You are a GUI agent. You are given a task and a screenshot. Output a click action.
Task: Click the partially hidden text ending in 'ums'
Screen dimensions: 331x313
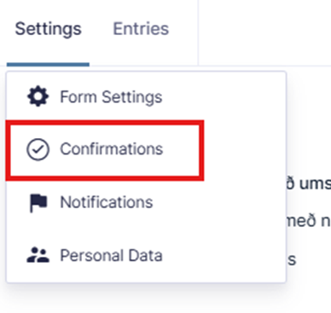click(x=309, y=183)
